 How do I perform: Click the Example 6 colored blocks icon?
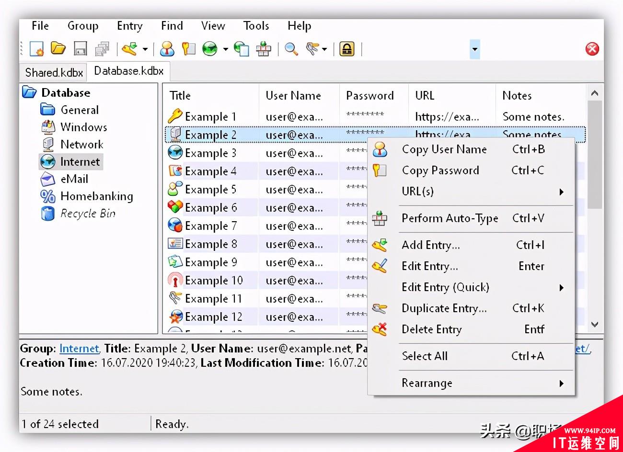point(175,207)
